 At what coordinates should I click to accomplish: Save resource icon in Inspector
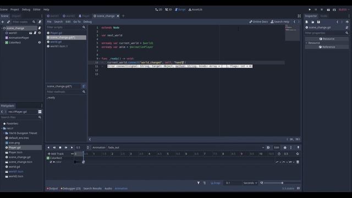coord(318,22)
